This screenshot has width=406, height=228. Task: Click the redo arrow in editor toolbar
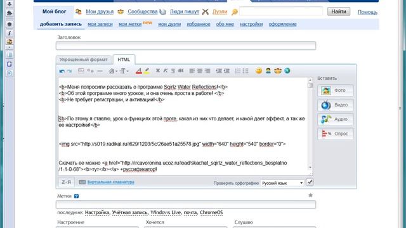pyautogui.click(x=69, y=71)
